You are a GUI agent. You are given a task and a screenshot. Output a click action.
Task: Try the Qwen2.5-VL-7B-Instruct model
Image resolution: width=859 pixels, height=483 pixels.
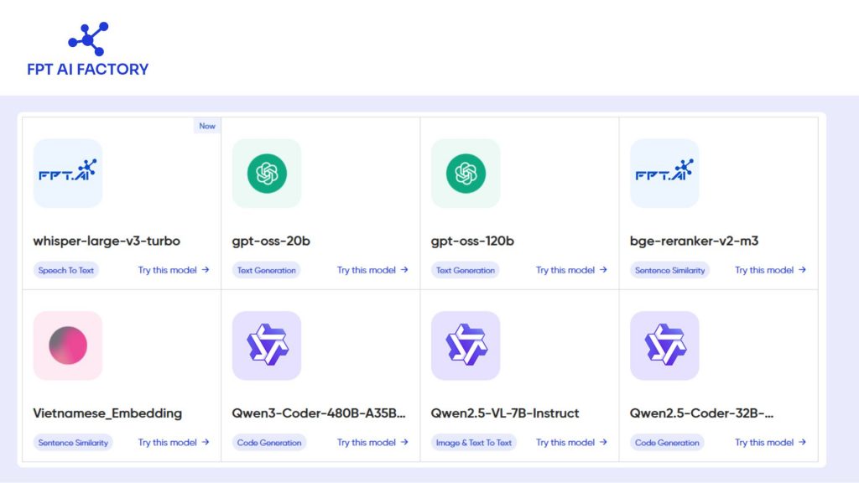click(571, 442)
